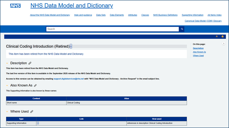Jump to Description in On this page
229x128 pixels.
click(198, 48)
